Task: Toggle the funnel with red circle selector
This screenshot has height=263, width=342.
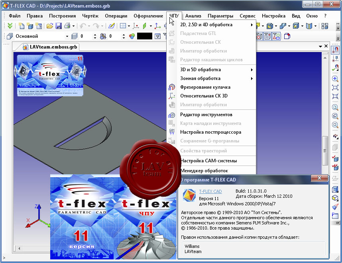Action: coord(259,36)
